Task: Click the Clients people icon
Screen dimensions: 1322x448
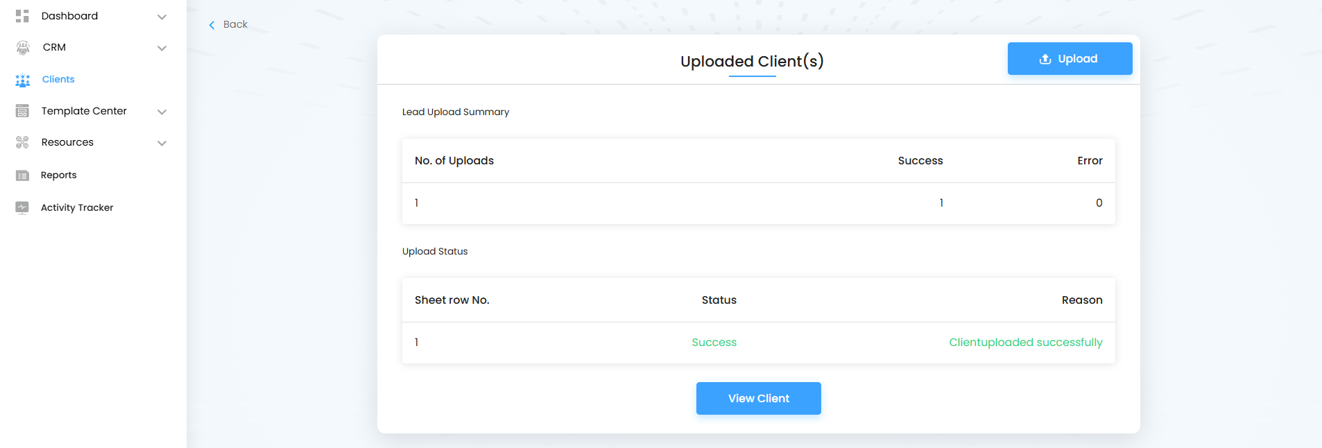Action: [23, 80]
